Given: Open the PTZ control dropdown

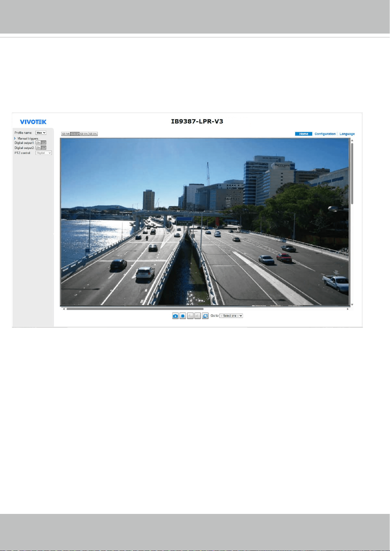Looking at the screenshot, I should pos(44,153).
